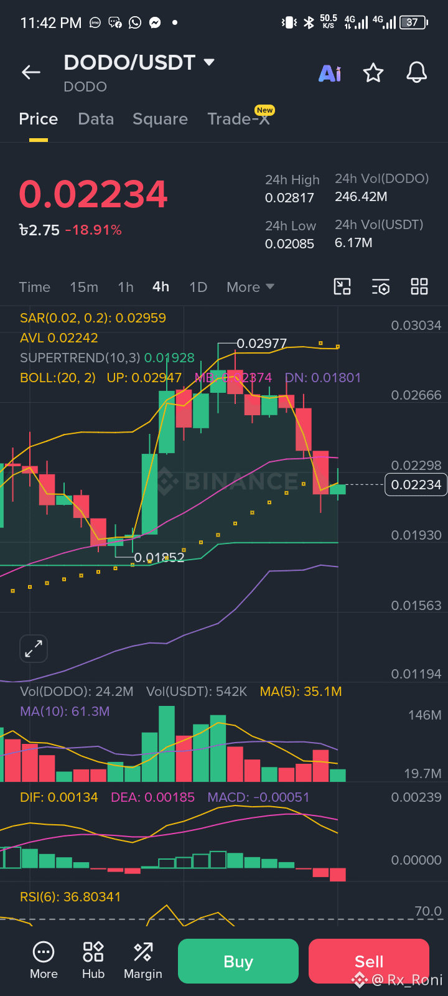Tap the RSI(6): 36.80341 label
The image size is (448, 996).
click(x=70, y=897)
